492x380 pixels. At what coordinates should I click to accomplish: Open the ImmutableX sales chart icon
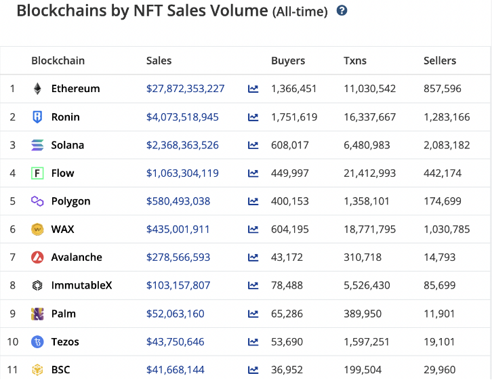pyautogui.click(x=253, y=285)
